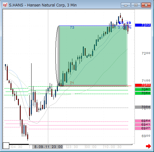Select the gray 7004 price label
Image resolution: width=154 pixels, height=152 pixels.
[x=143, y=107]
